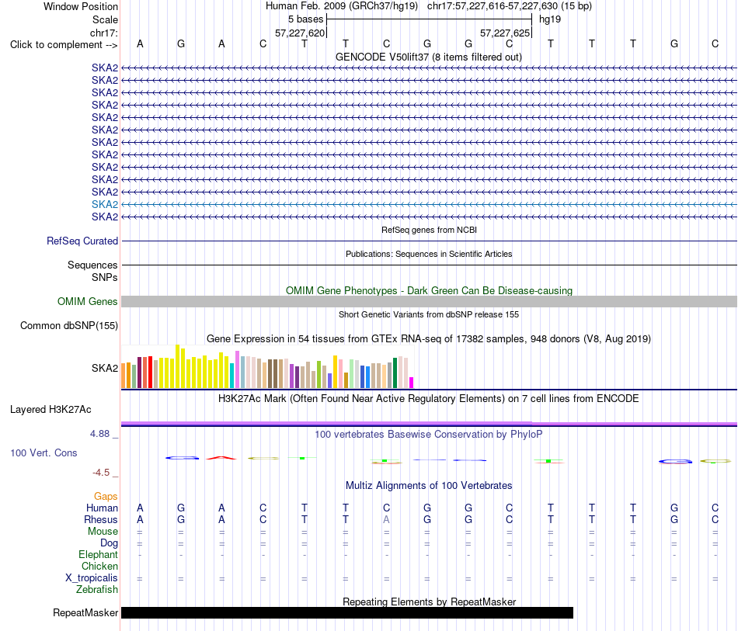Screen dimensions: 738x631
Task: Click position marker 57,227,625 on ruler
Action: click(505, 33)
